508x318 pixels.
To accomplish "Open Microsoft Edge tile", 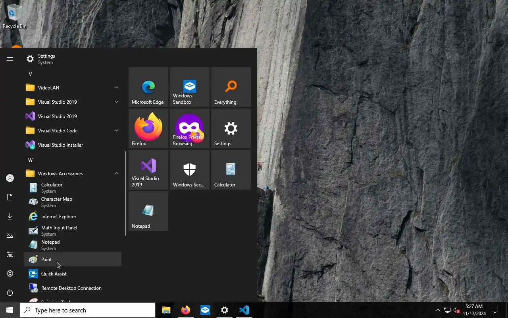I will pyautogui.click(x=148, y=87).
